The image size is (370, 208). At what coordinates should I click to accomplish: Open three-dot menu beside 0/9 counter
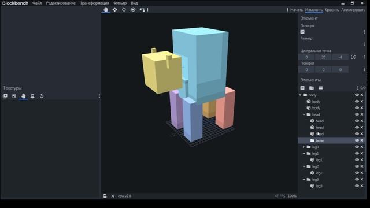pos(358,88)
